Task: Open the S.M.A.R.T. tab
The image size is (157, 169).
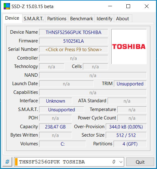Action: (34, 19)
